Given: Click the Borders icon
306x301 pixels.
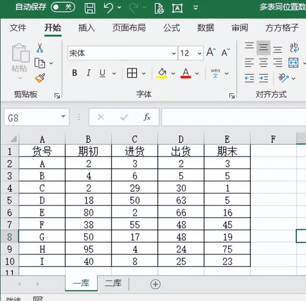Looking at the screenshot, I should [132, 73].
